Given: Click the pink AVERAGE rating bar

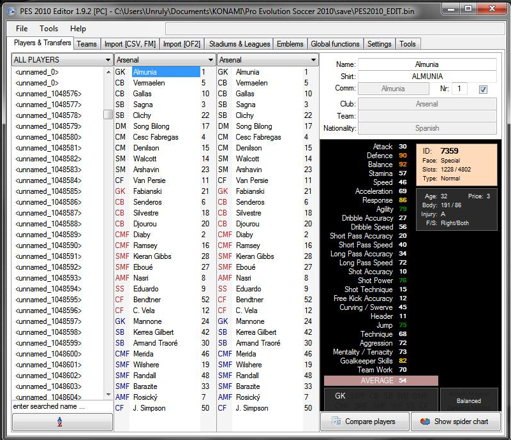Looking at the screenshot, I should point(381,381).
